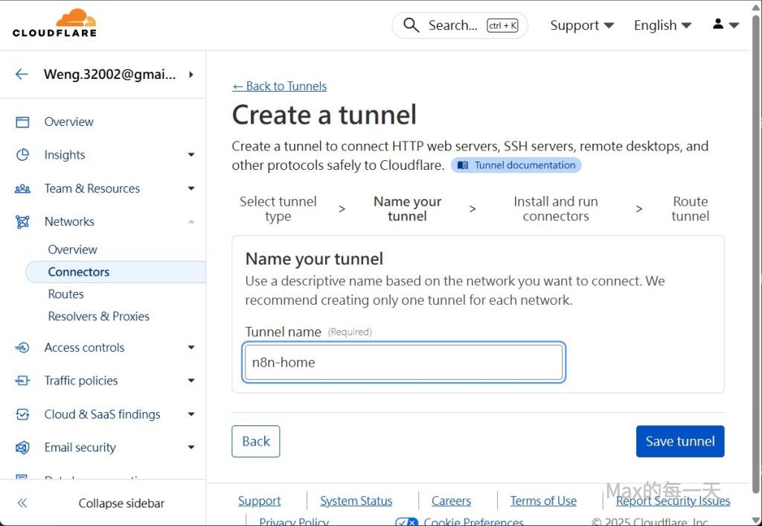Expand the Support dropdown menu
The height and width of the screenshot is (526, 762).
point(582,25)
